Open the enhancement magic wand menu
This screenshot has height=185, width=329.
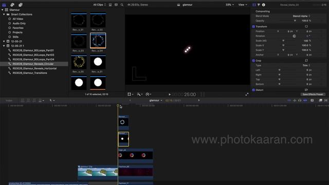click(x=140, y=95)
